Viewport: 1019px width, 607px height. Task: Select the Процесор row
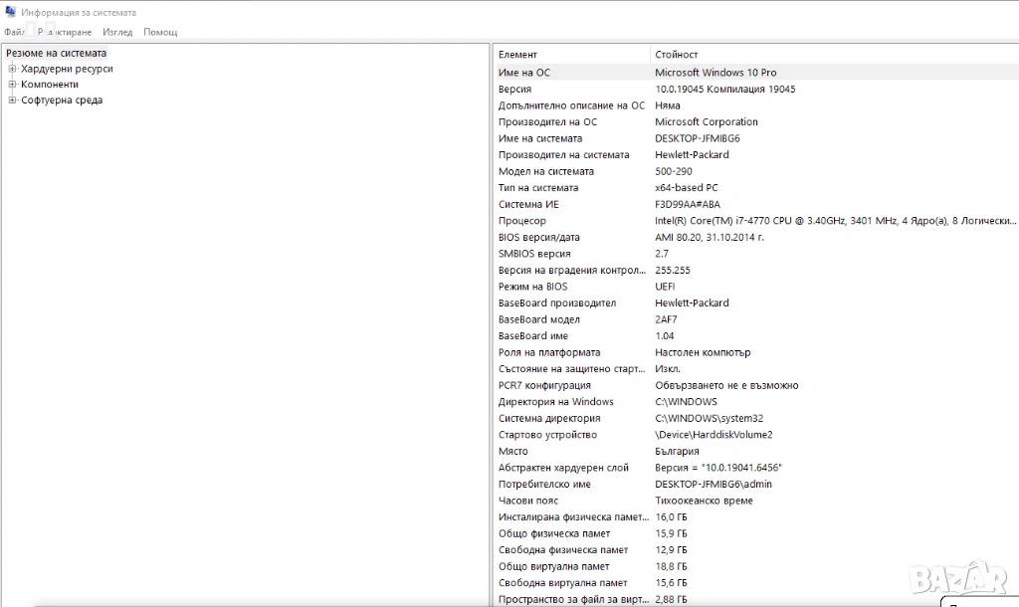pyautogui.click(x=522, y=221)
